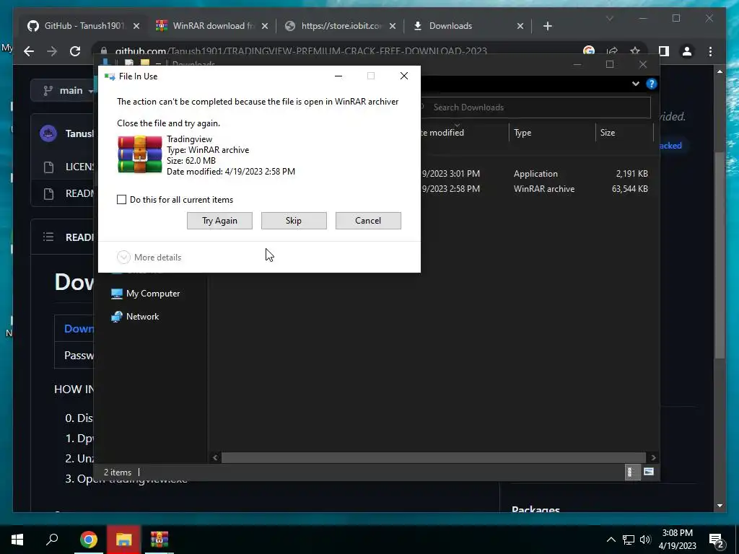Click Skip in the File In Use dialog
This screenshot has height=554, width=739.
(x=294, y=221)
